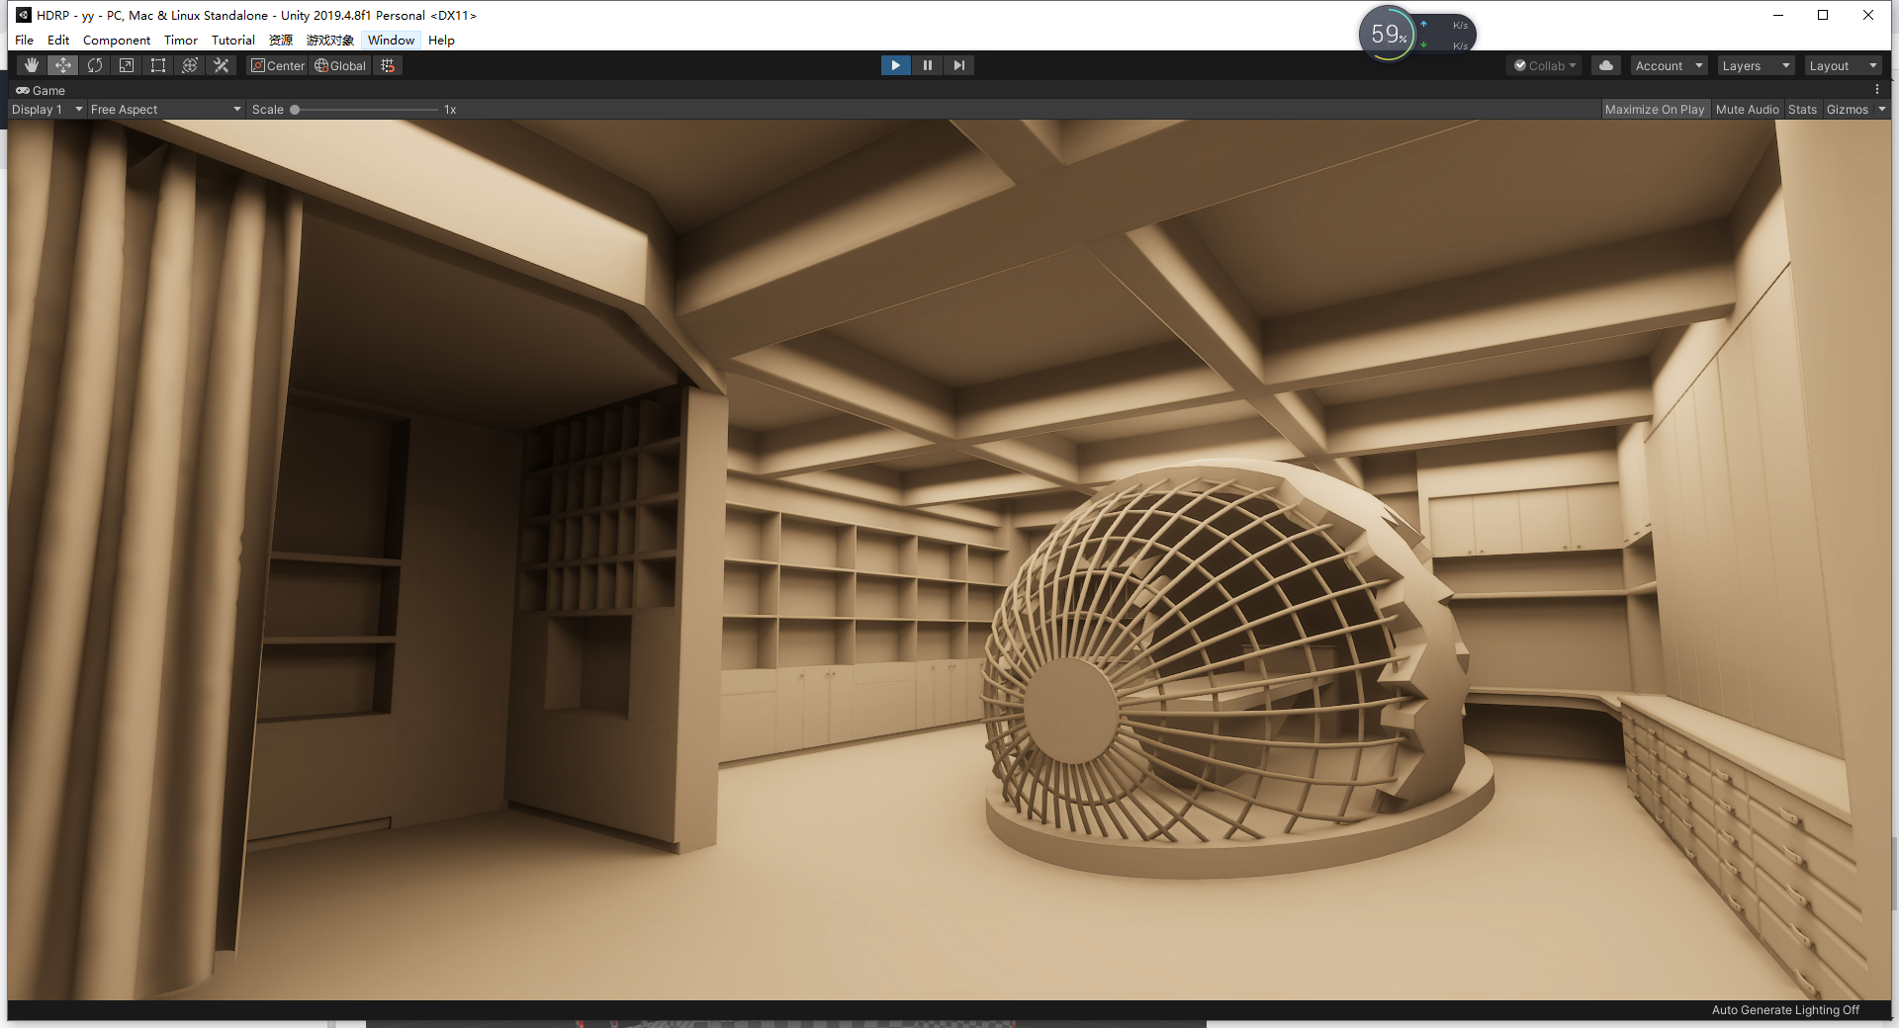Screen dimensions: 1899x1028
Task: Open the File menu
Action: (x=24, y=40)
